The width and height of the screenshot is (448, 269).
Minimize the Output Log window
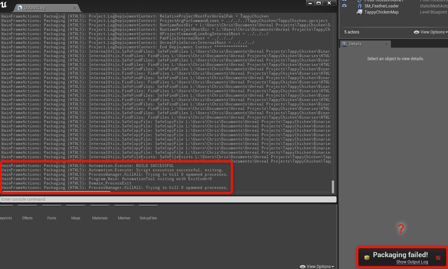click(x=310, y=3)
